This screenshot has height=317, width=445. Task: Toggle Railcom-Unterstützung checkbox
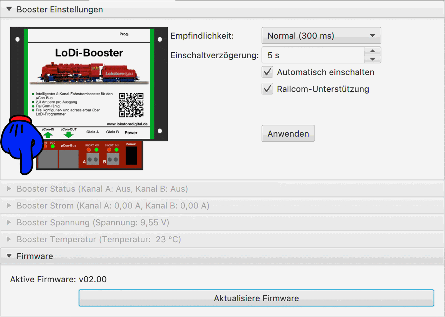pos(268,89)
